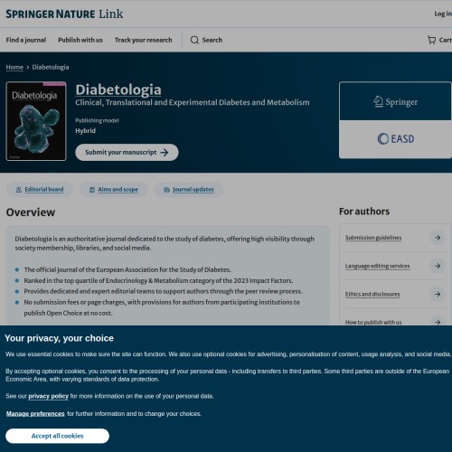The width and height of the screenshot is (452, 452).
Task: Open Manage preferences link
Action: tap(35, 414)
